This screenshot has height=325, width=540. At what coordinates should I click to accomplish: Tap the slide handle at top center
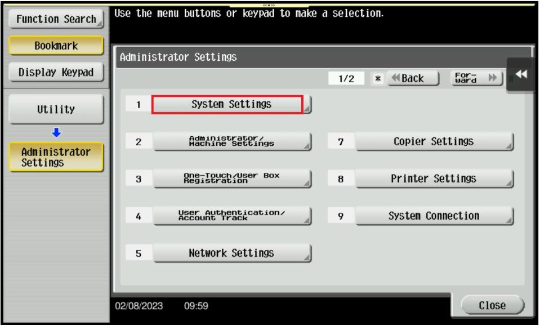coord(269,5)
